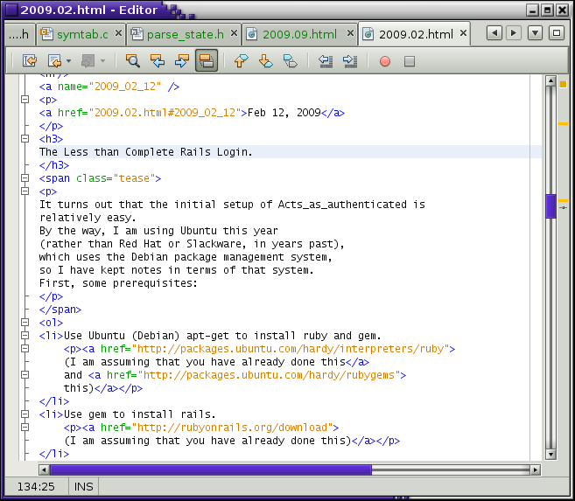Close the parse_state.h tab

click(x=233, y=35)
